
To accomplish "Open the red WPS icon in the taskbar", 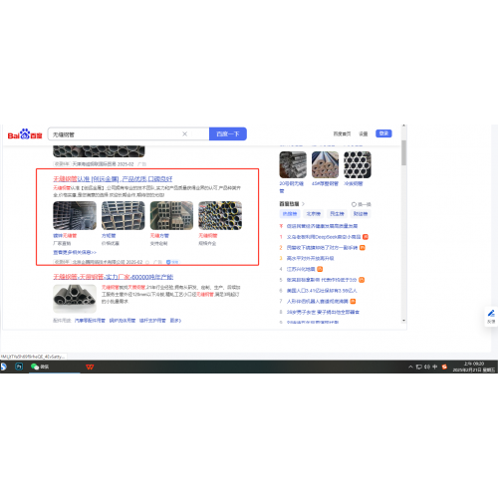I will [90, 367].
